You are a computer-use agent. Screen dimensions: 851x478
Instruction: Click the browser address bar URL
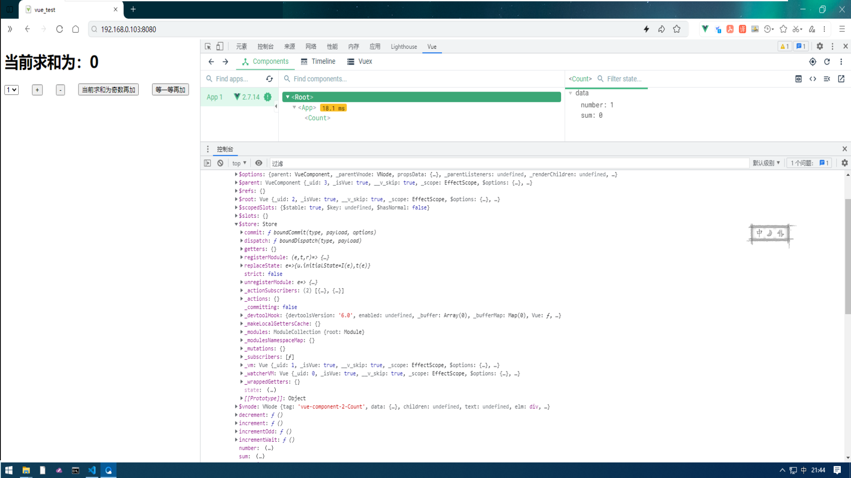[129, 29]
